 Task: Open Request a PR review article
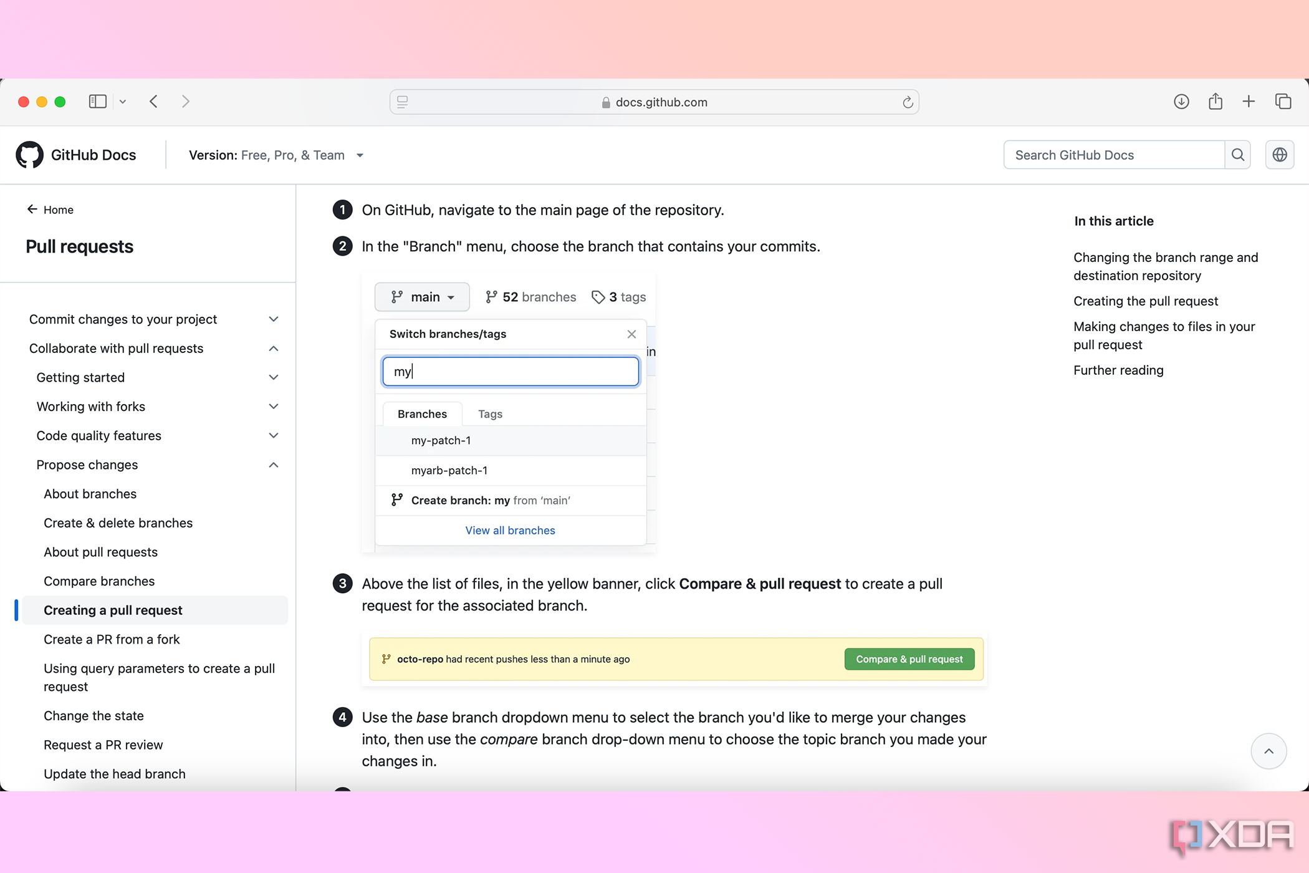click(103, 745)
